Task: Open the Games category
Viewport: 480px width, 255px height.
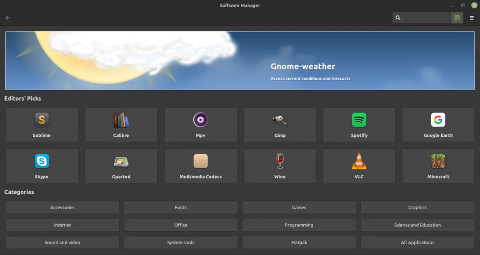Action: pos(299,207)
